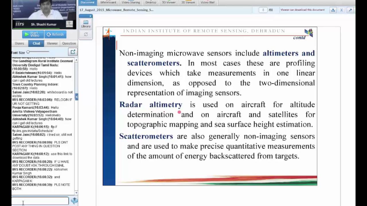Click the presenter video thumbnail
The height and width of the screenshot is (206, 367).
pyautogui.click(x=44, y=14)
